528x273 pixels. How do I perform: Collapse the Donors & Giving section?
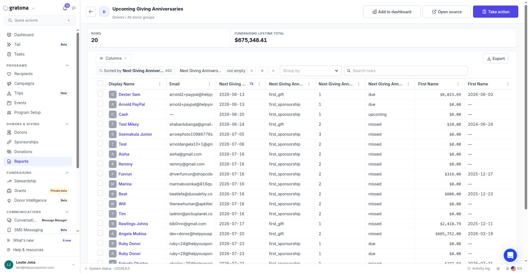click(x=67, y=124)
